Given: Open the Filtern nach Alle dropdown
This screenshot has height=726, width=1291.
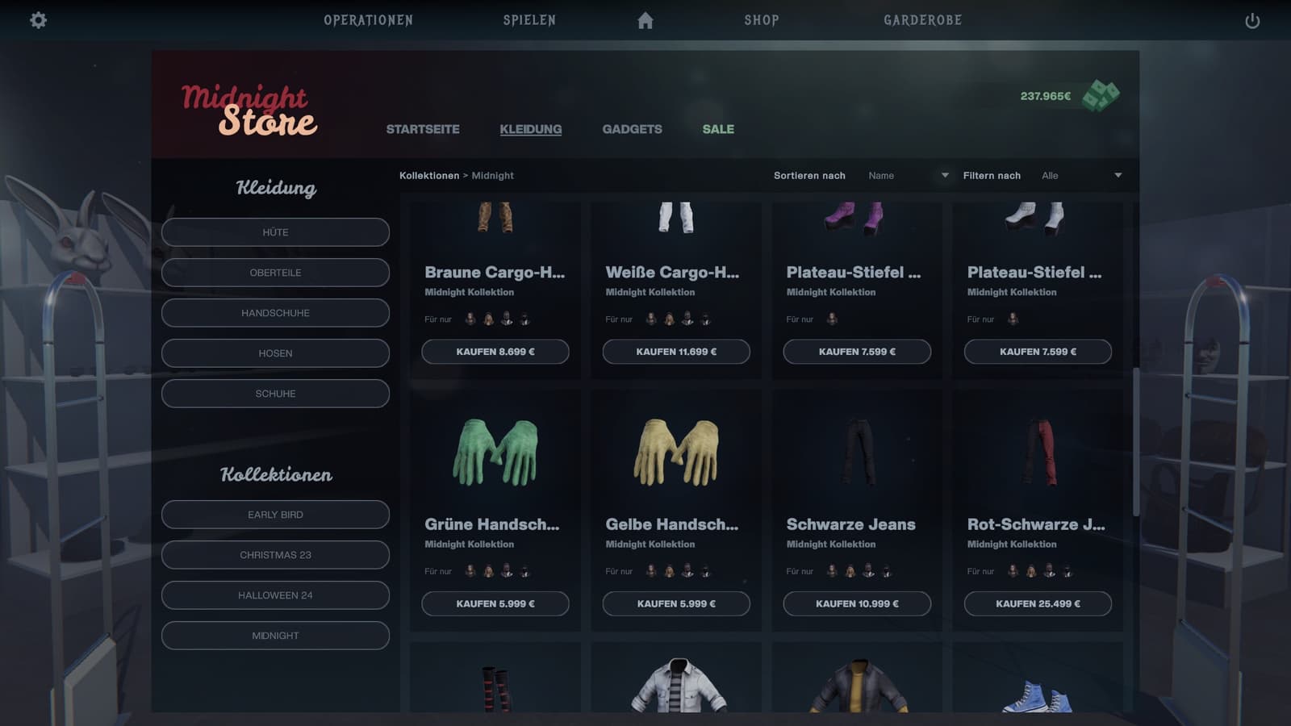Looking at the screenshot, I should (1081, 175).
